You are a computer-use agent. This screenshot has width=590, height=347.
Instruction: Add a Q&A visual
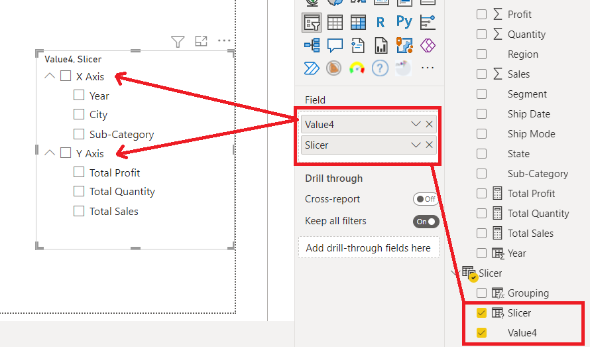tap(335, 46)
